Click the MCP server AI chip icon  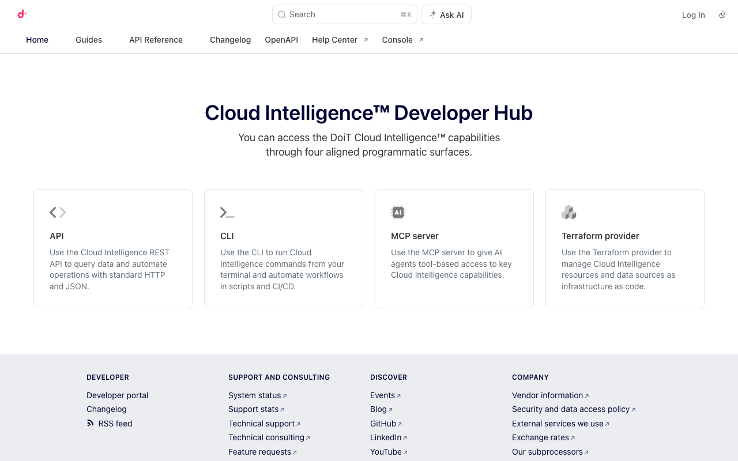click(398, 213)
